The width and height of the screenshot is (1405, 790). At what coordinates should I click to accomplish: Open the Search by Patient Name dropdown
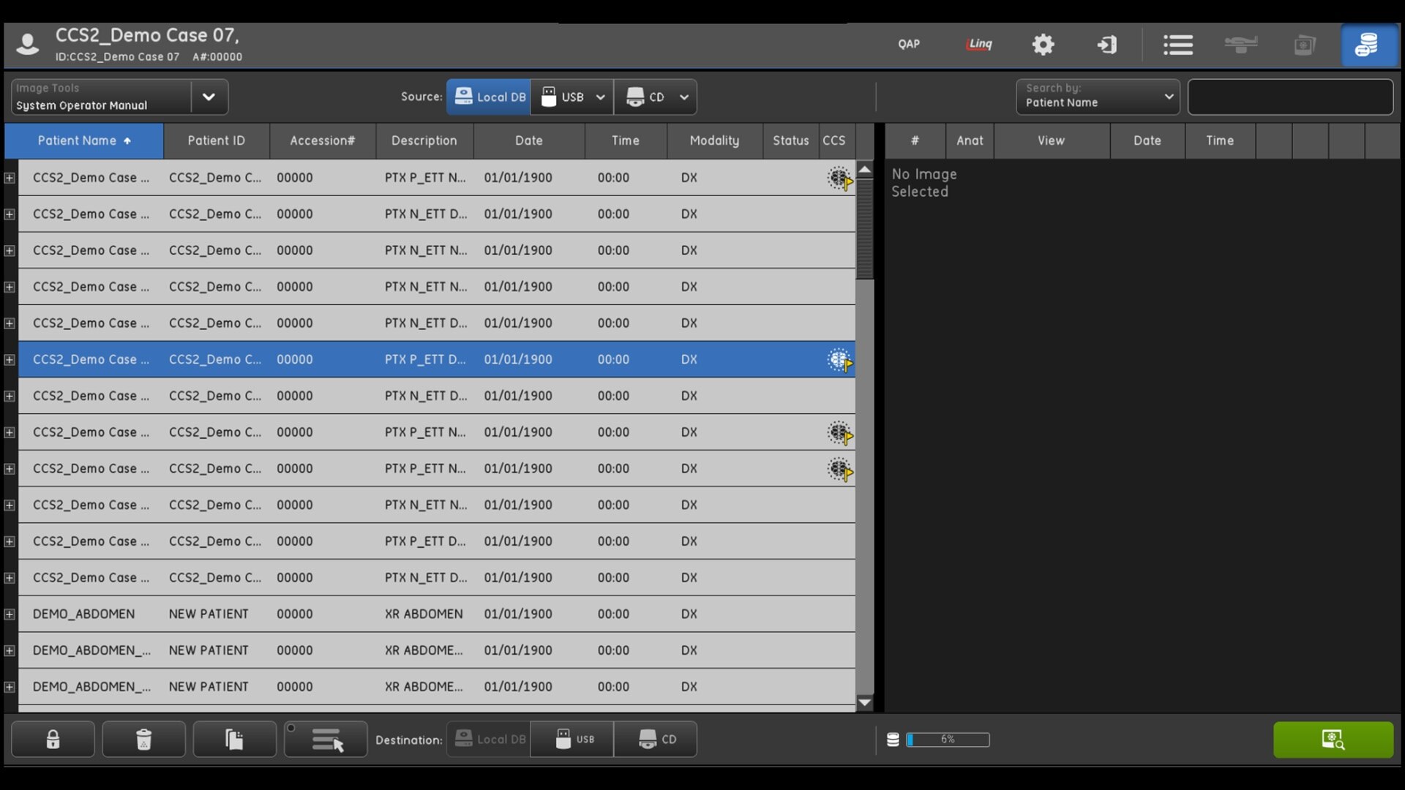1097,97
